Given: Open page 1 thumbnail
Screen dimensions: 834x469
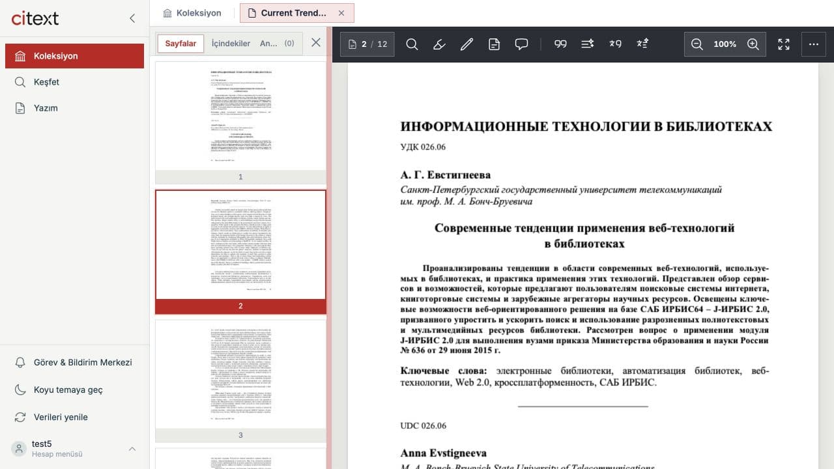Looking at the screenshot, I should (240, 122).
